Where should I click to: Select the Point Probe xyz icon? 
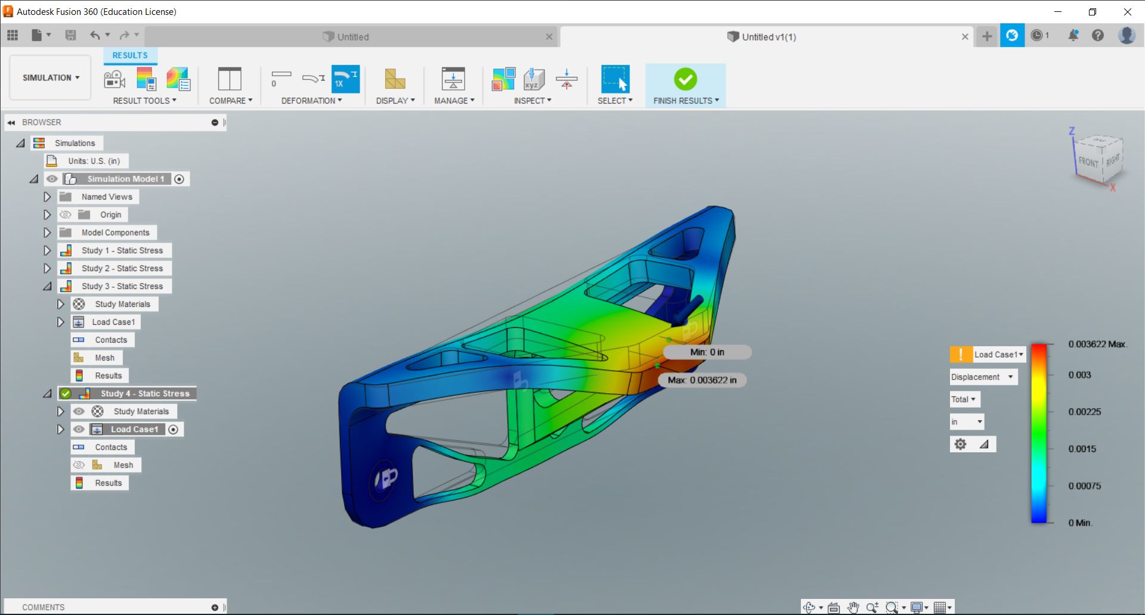click(x=533, y=79)
